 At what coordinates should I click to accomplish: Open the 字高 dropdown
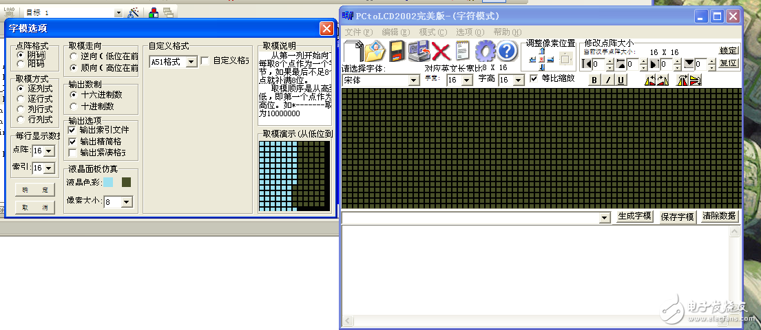[x=519, y=80]
